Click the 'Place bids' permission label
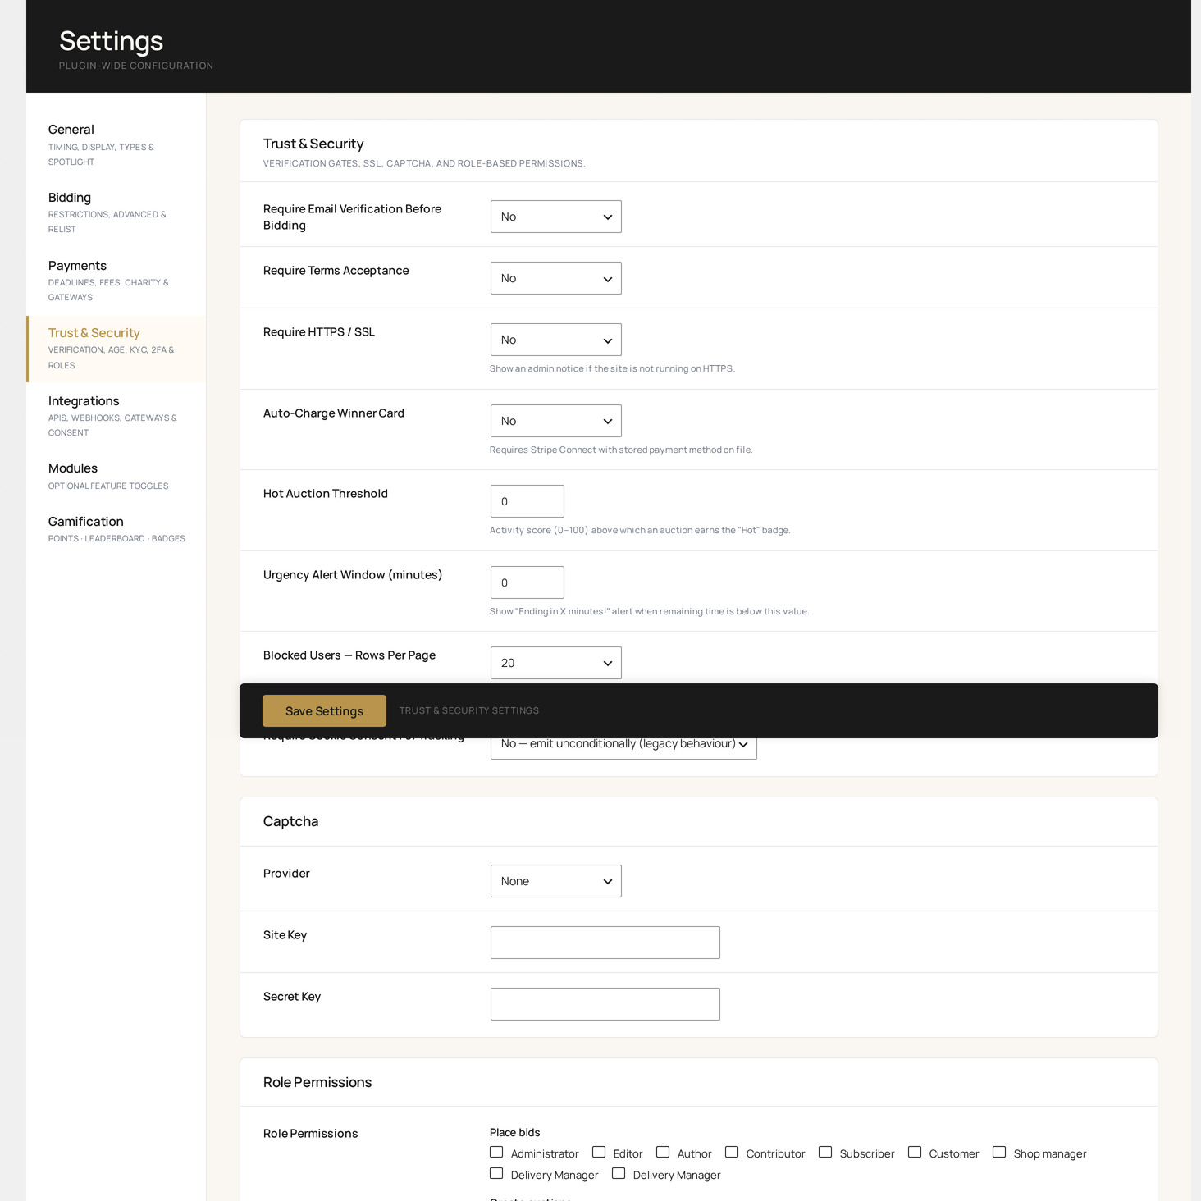 click(x=514, y=1132)
